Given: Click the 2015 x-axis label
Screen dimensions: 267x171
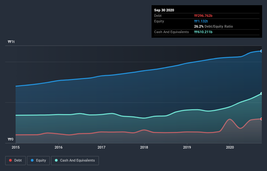Looking at the screenshot, I should click(16, 147).
